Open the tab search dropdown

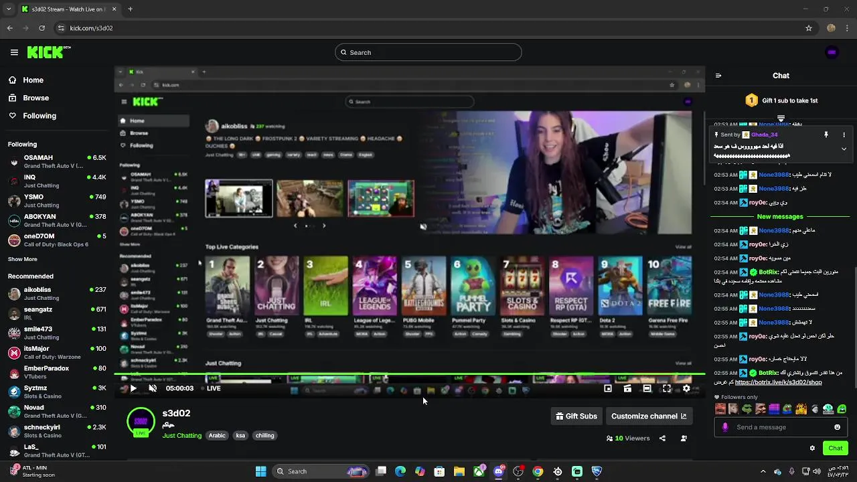click(x=9, y=9)
